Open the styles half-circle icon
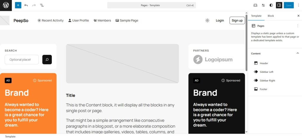 [x=271, y=5]
